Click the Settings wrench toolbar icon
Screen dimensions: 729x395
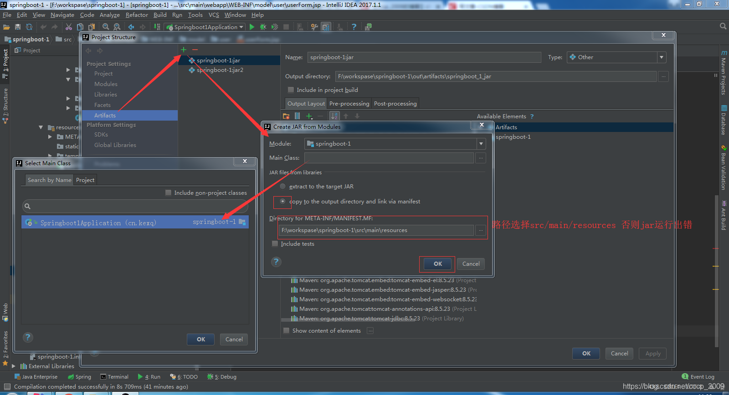click(314, 27)
